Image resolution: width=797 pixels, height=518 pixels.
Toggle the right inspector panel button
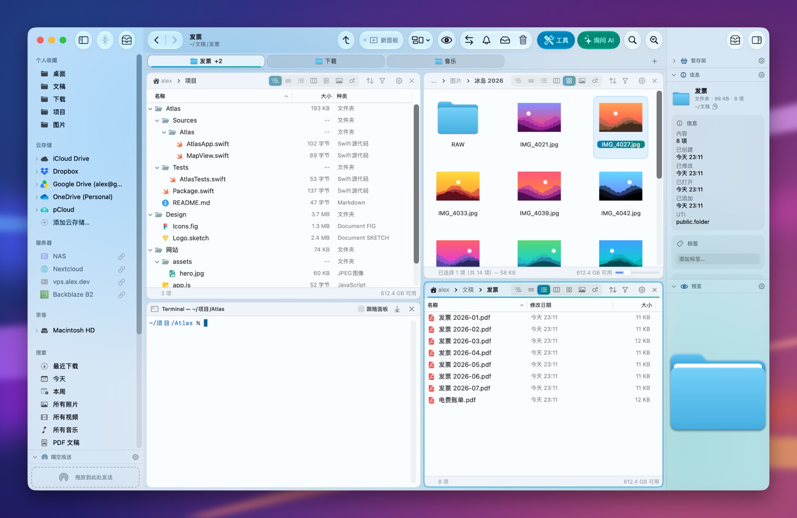pyautogui.click(x=757, y=40)
